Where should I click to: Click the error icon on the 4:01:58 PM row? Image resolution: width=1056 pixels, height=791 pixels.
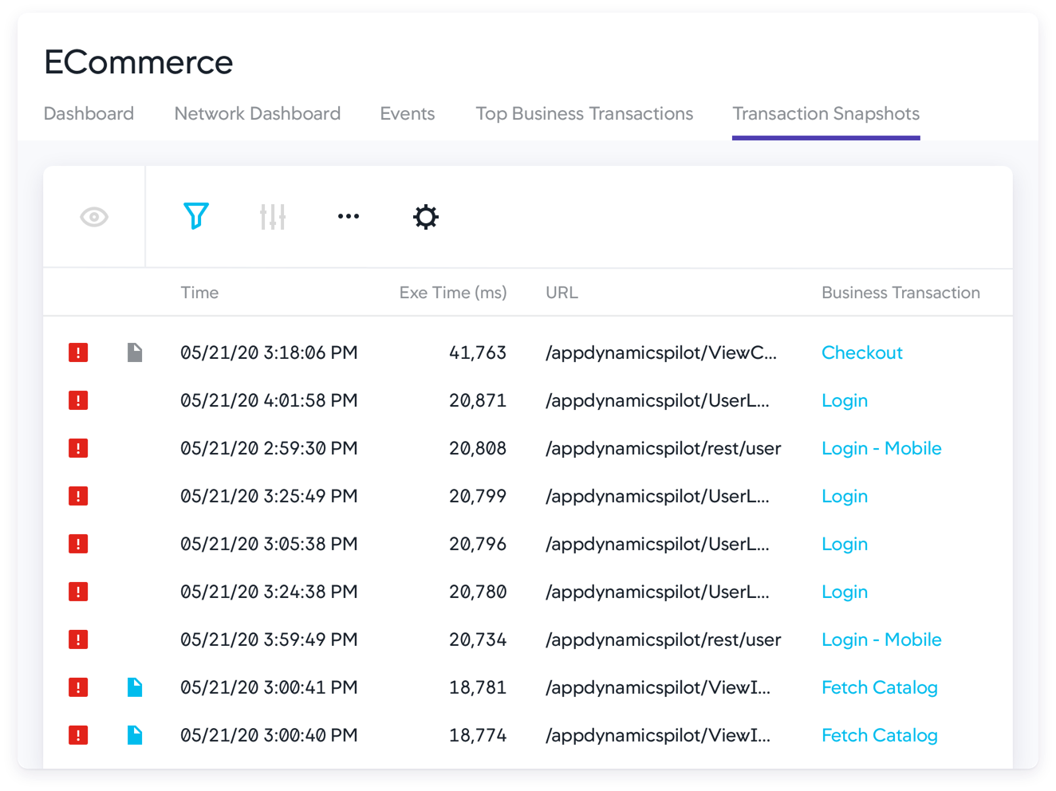pyautogui.click(x=78, y=400)
